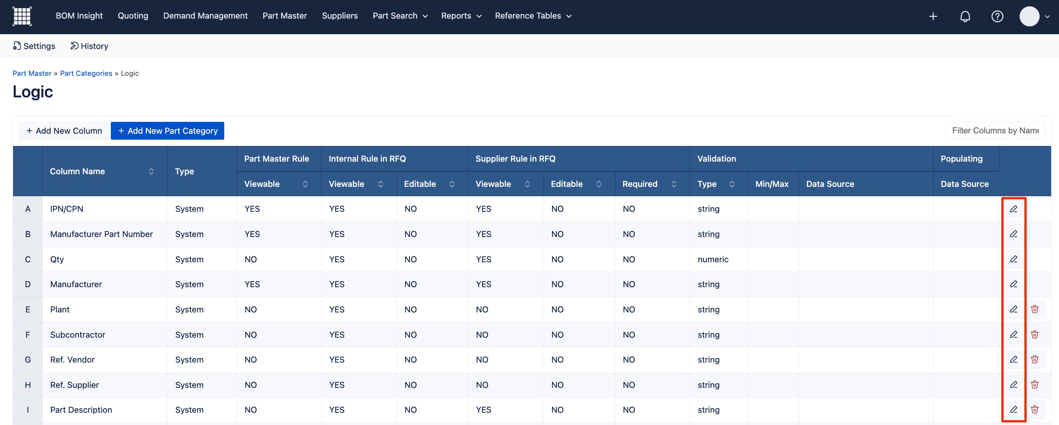Click the app grid logo icon
Viewport: 1059px width, 425px height.
pyautogui.click(x=22, y=16)
